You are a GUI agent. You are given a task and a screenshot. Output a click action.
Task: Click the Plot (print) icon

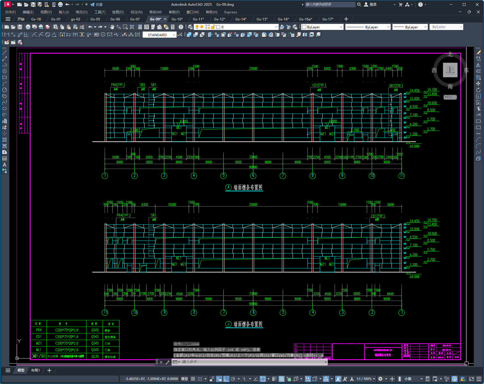28,27
